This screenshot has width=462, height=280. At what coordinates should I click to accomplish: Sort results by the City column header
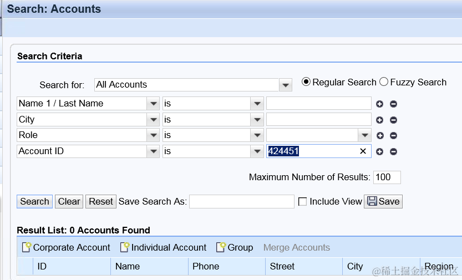pyautogui.click(x=381, y=267)
